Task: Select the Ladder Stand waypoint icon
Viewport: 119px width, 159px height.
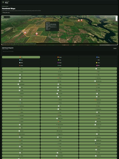Action: (x=59, y=119)
